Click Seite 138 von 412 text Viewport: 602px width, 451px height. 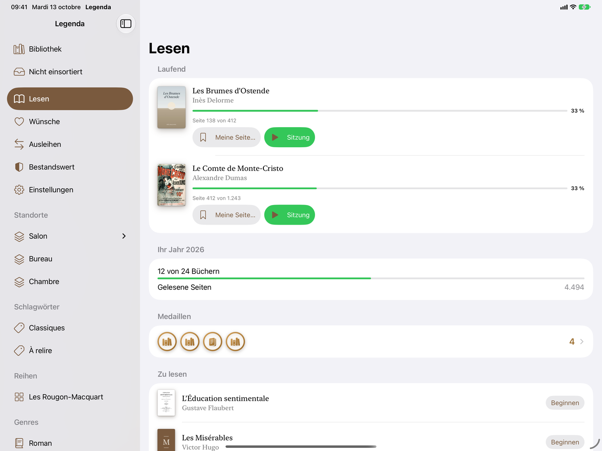pyautogui.click(x=214, y=121)
